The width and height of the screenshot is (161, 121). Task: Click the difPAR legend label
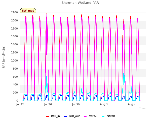pos(111,116)
